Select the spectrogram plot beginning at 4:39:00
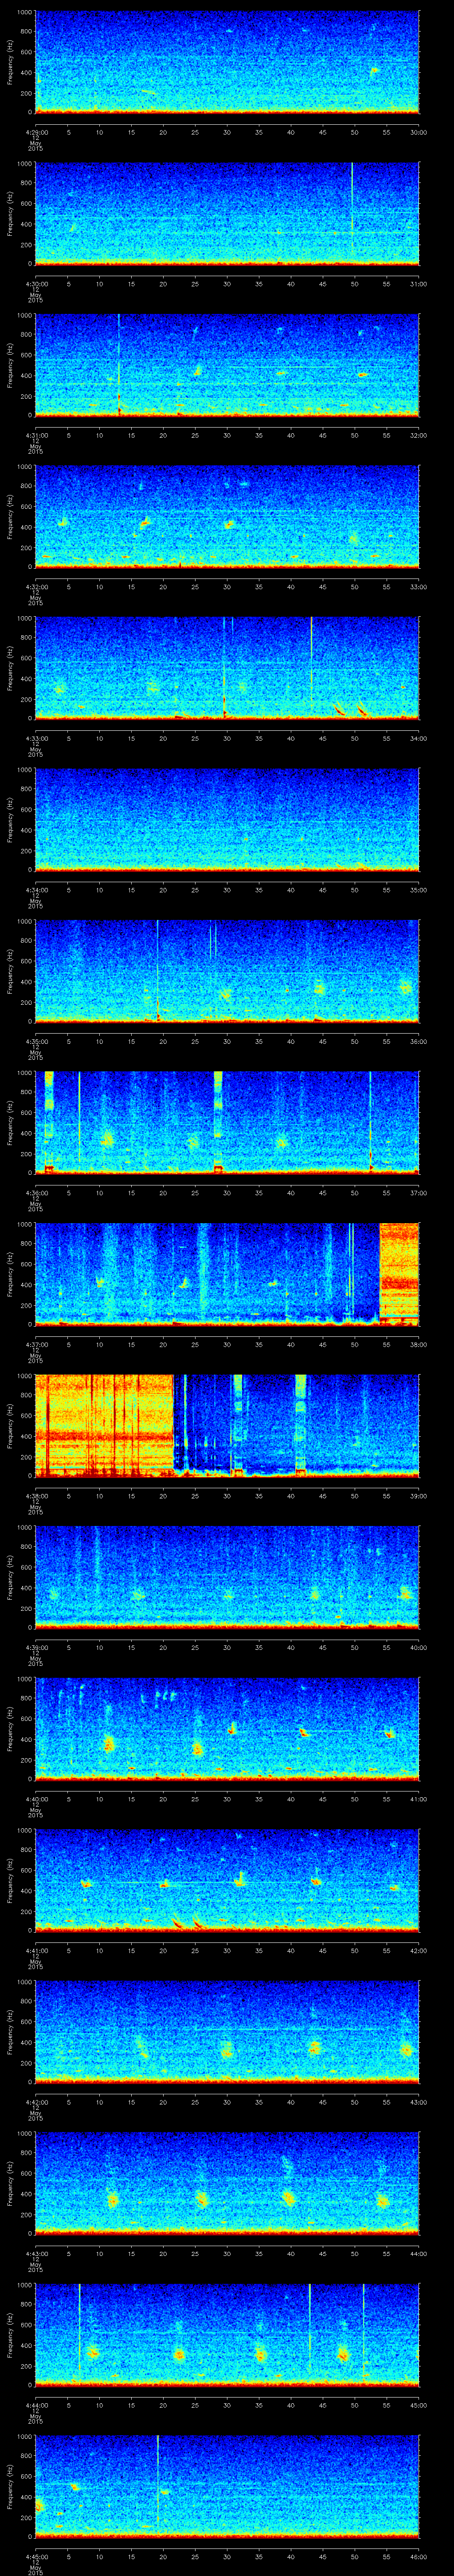The width and height of the screenshot is (454, 2576). point(227,1577)
